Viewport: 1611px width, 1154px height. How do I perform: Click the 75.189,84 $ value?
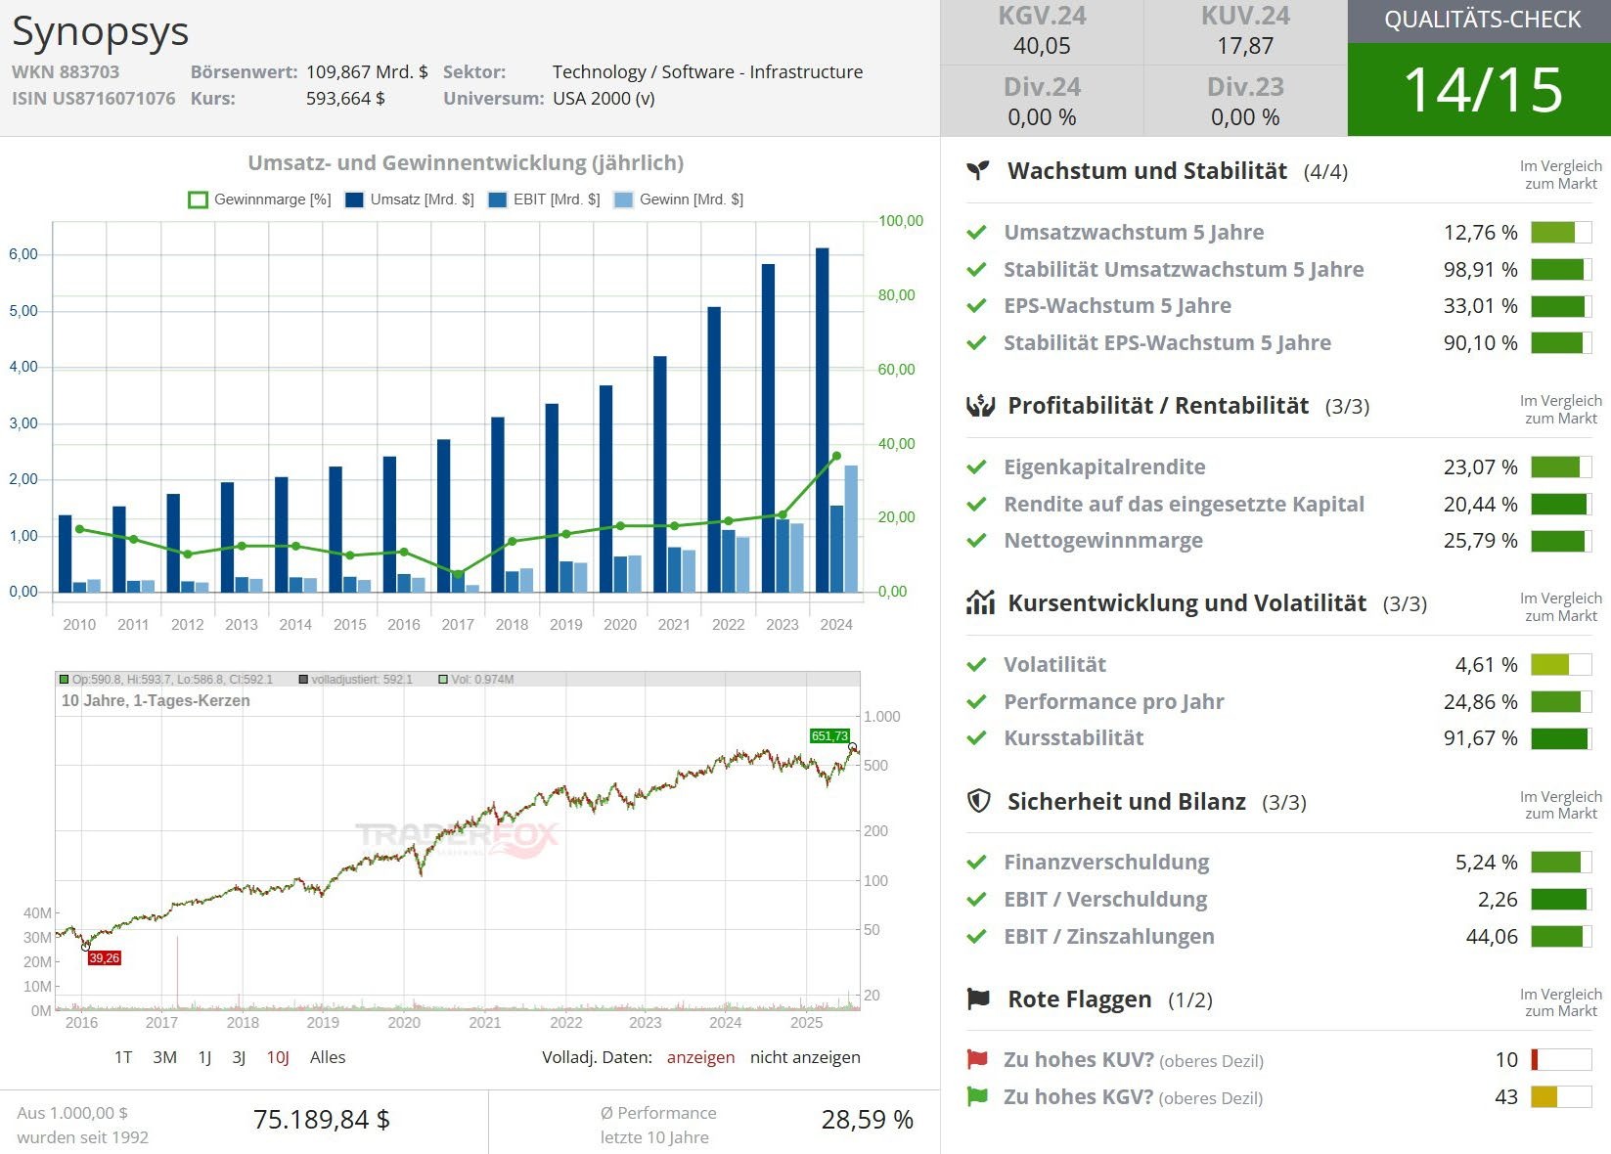coord(321,1120)
